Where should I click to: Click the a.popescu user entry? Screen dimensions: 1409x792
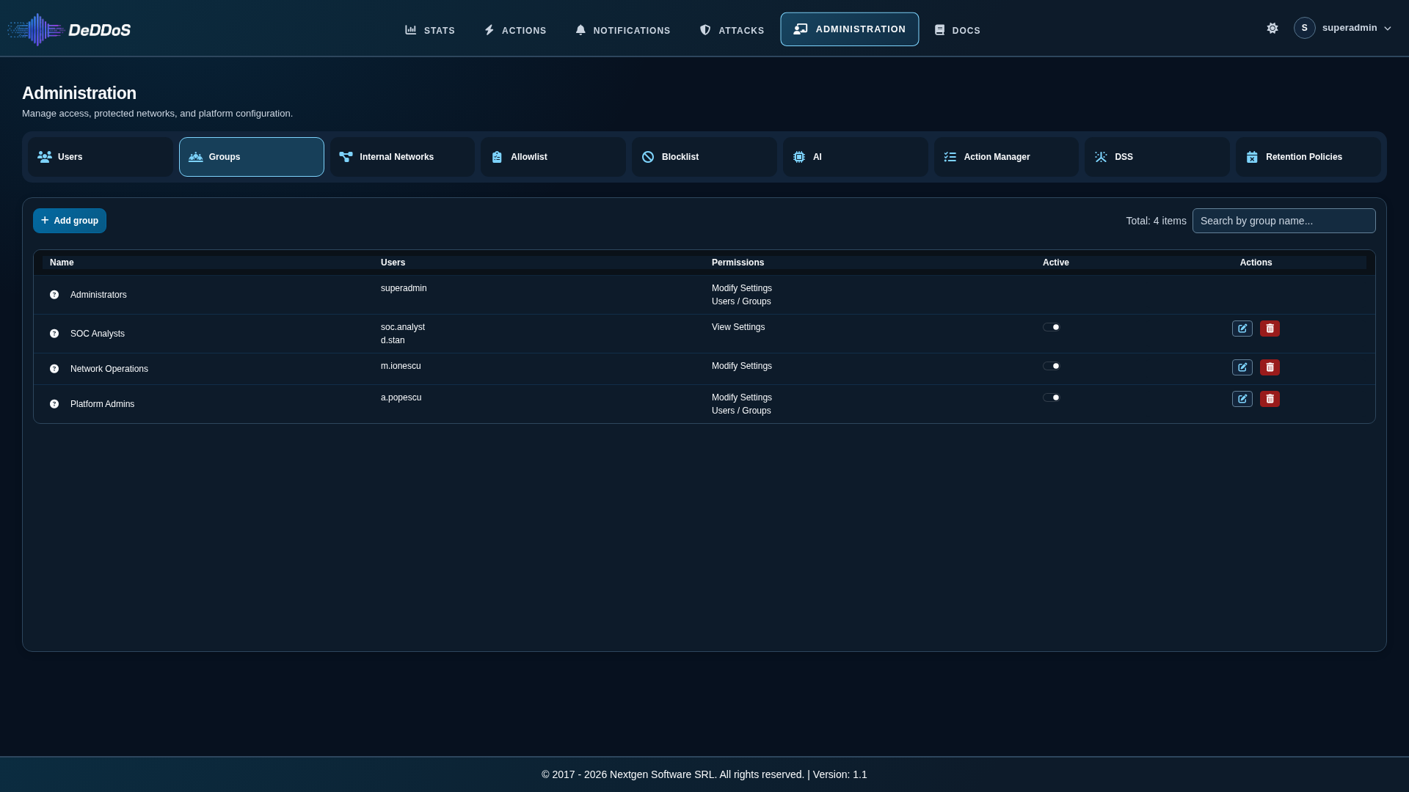click(x=401, y=397)
